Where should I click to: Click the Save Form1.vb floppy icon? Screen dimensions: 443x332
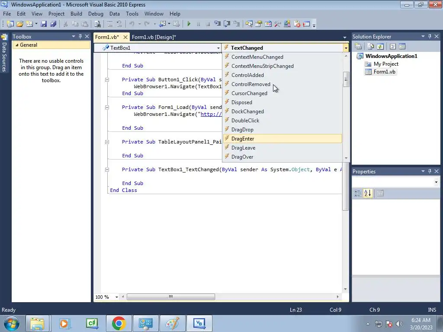coord(44,24)
